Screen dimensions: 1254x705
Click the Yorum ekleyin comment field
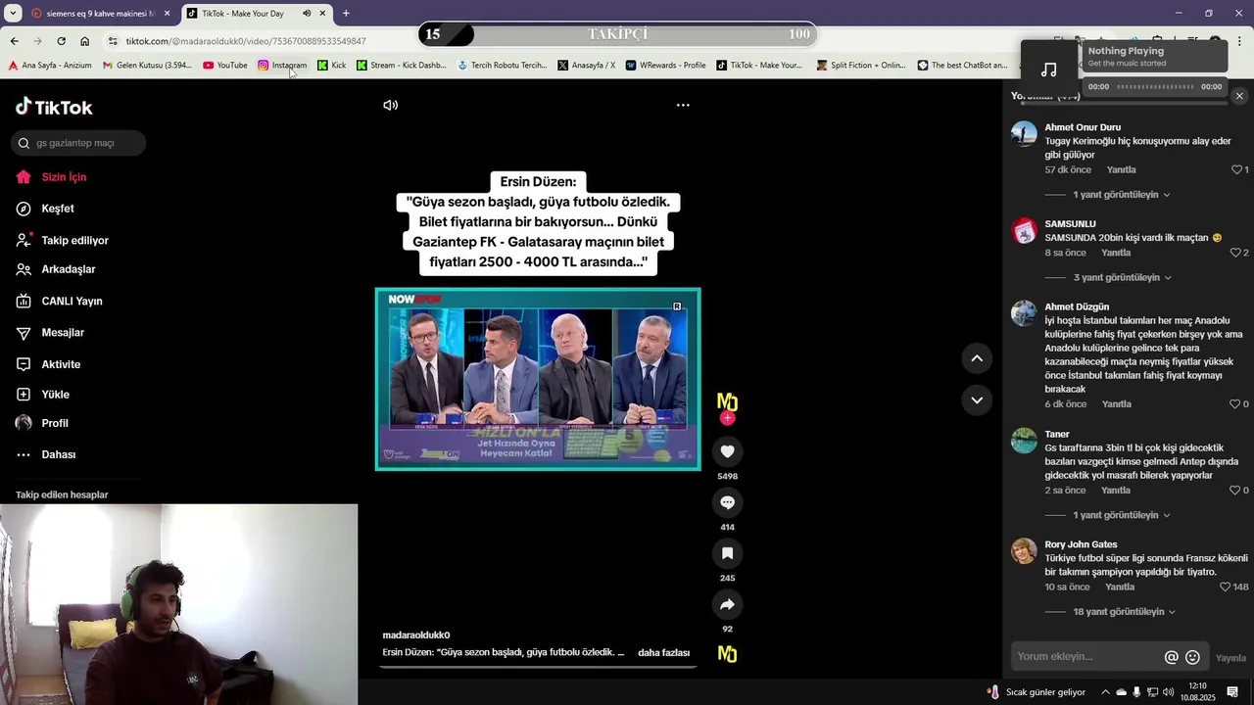(x=1085, y=657)
